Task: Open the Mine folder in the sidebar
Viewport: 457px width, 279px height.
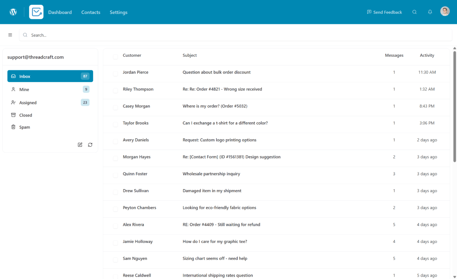Action: [25, 89]
